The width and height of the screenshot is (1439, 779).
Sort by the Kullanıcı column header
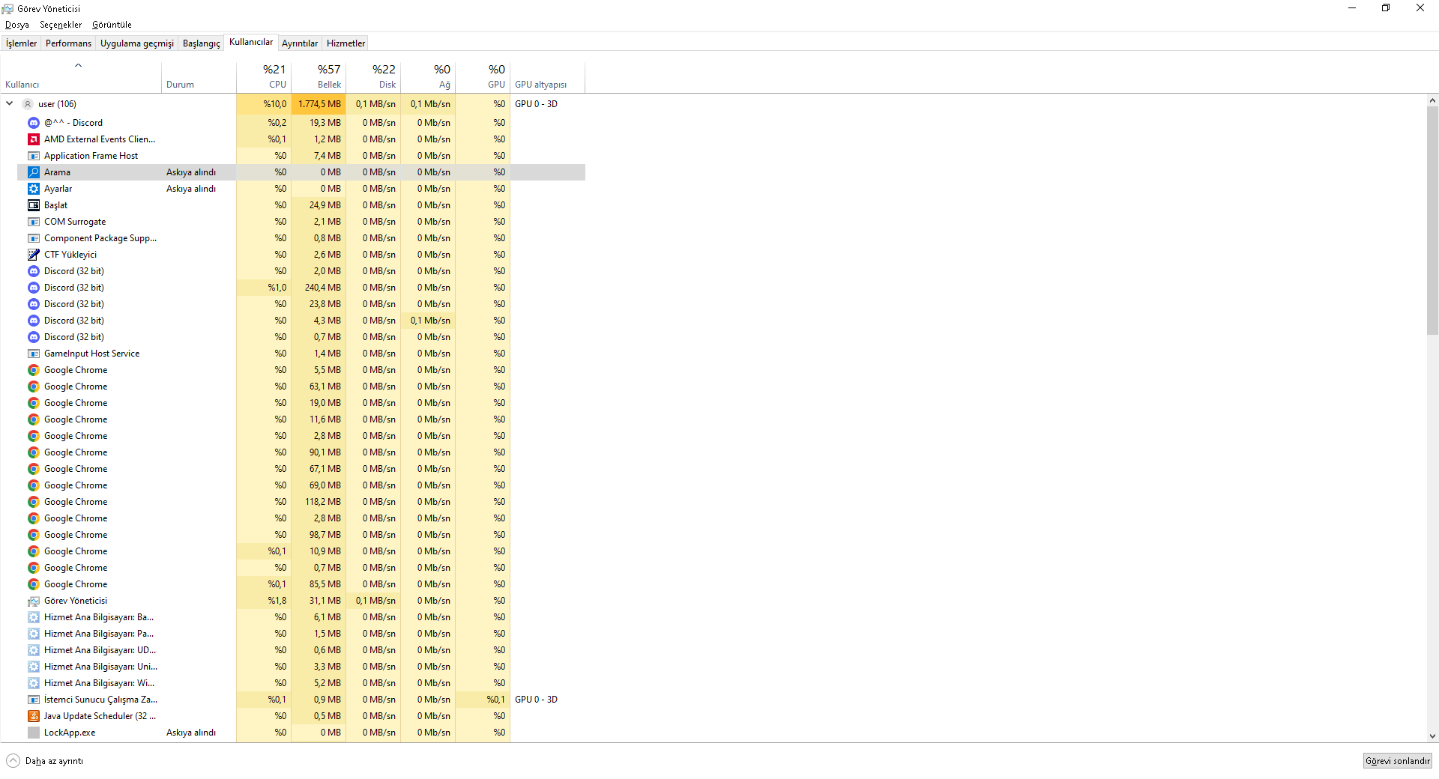pyautogui.click(x=81, y=77)
